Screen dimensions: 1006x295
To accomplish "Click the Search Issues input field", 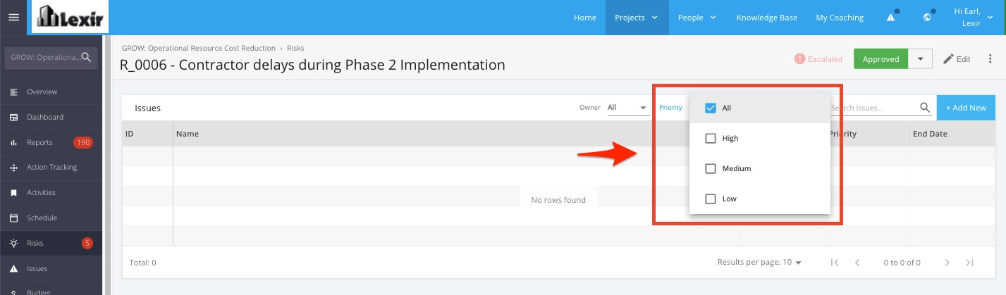I will point(874,108).
